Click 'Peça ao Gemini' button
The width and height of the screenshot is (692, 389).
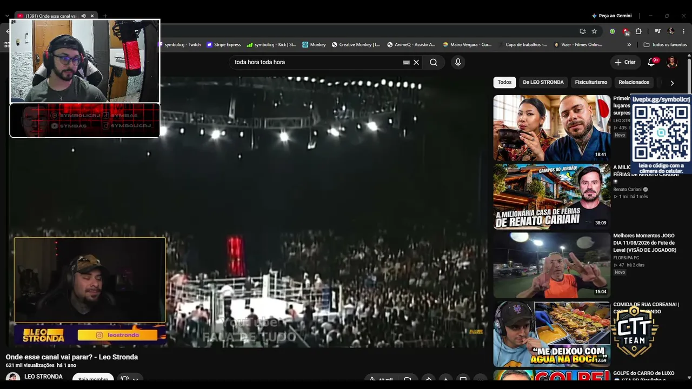(x=611, y=16)
